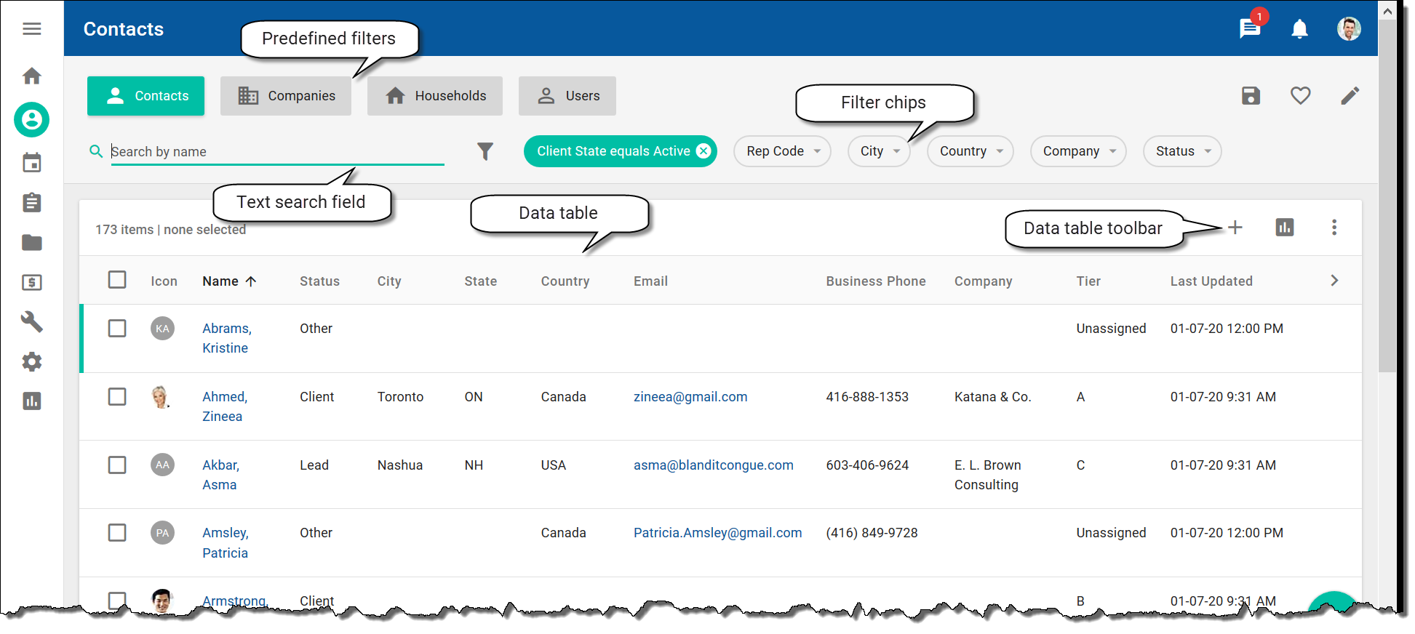Expand the Rep Code filter chip
Image resolution: width=1415 pixels, height=634 pixels.
click(782, 151)
